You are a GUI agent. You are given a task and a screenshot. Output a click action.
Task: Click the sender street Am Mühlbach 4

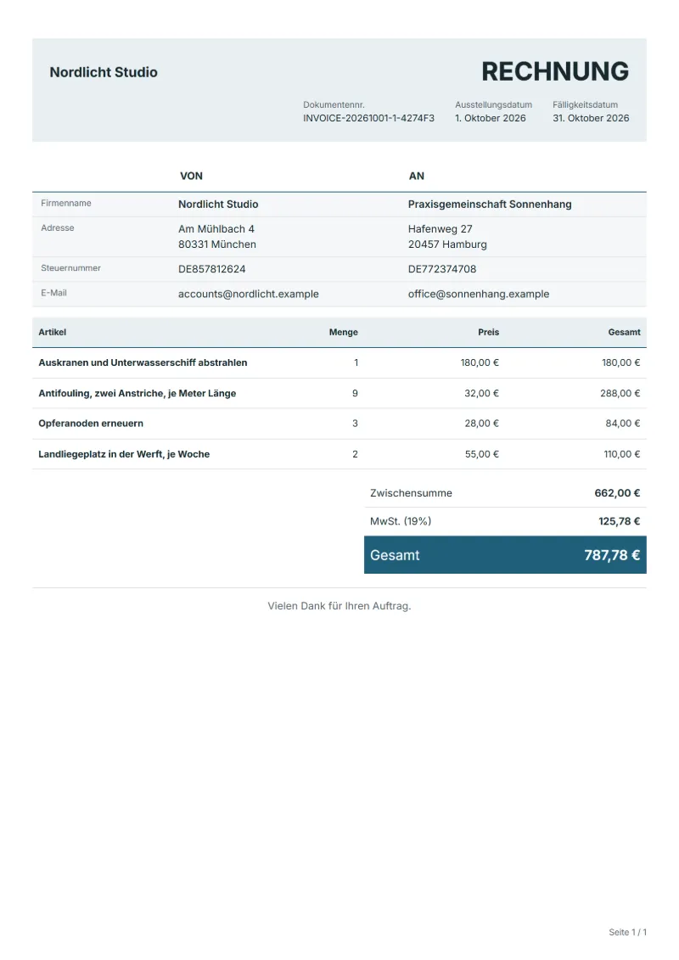(216, 229)
